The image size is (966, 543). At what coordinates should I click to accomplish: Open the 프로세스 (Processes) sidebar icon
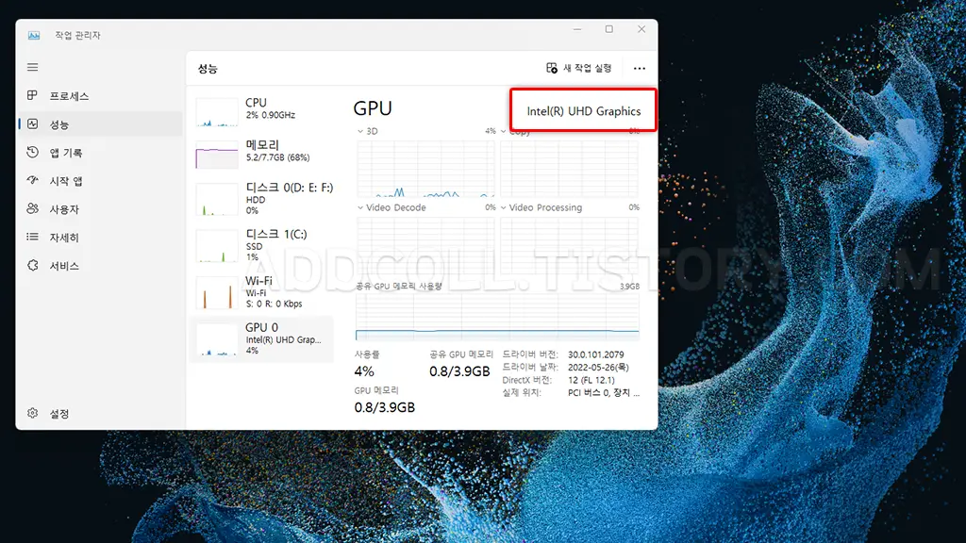tap(32, 95)
